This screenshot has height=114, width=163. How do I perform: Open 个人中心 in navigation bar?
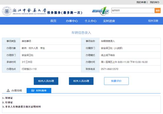click(x=90, y=21)
